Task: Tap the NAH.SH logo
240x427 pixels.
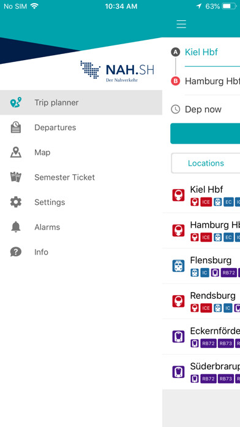Action: [117, 71]
